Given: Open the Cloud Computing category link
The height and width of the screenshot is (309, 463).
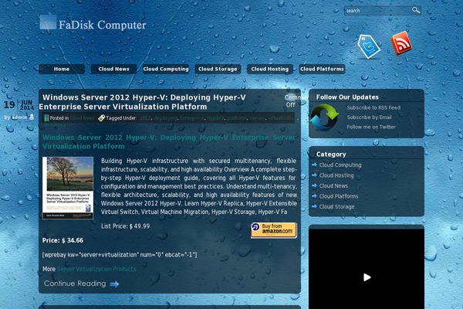Looking at the screenshot, I should (x=340, y=165).
